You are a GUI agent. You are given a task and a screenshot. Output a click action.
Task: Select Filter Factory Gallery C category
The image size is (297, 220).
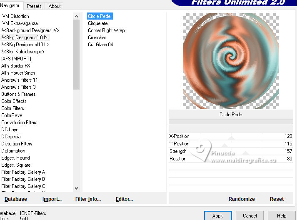tap(23, 186)
